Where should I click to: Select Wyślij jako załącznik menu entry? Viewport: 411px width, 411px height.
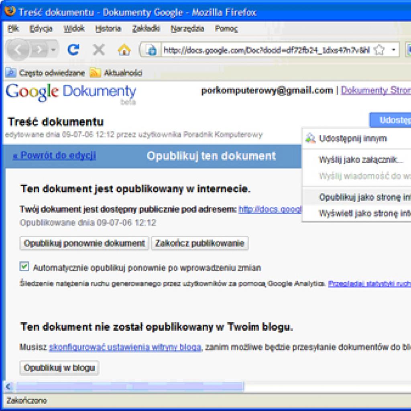coord(361,159)
